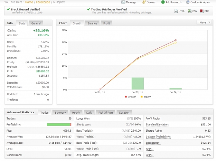This screenshot has width=216, height=161.
Task: Click the Message envelope icon
Action: (x=123, y=2)
